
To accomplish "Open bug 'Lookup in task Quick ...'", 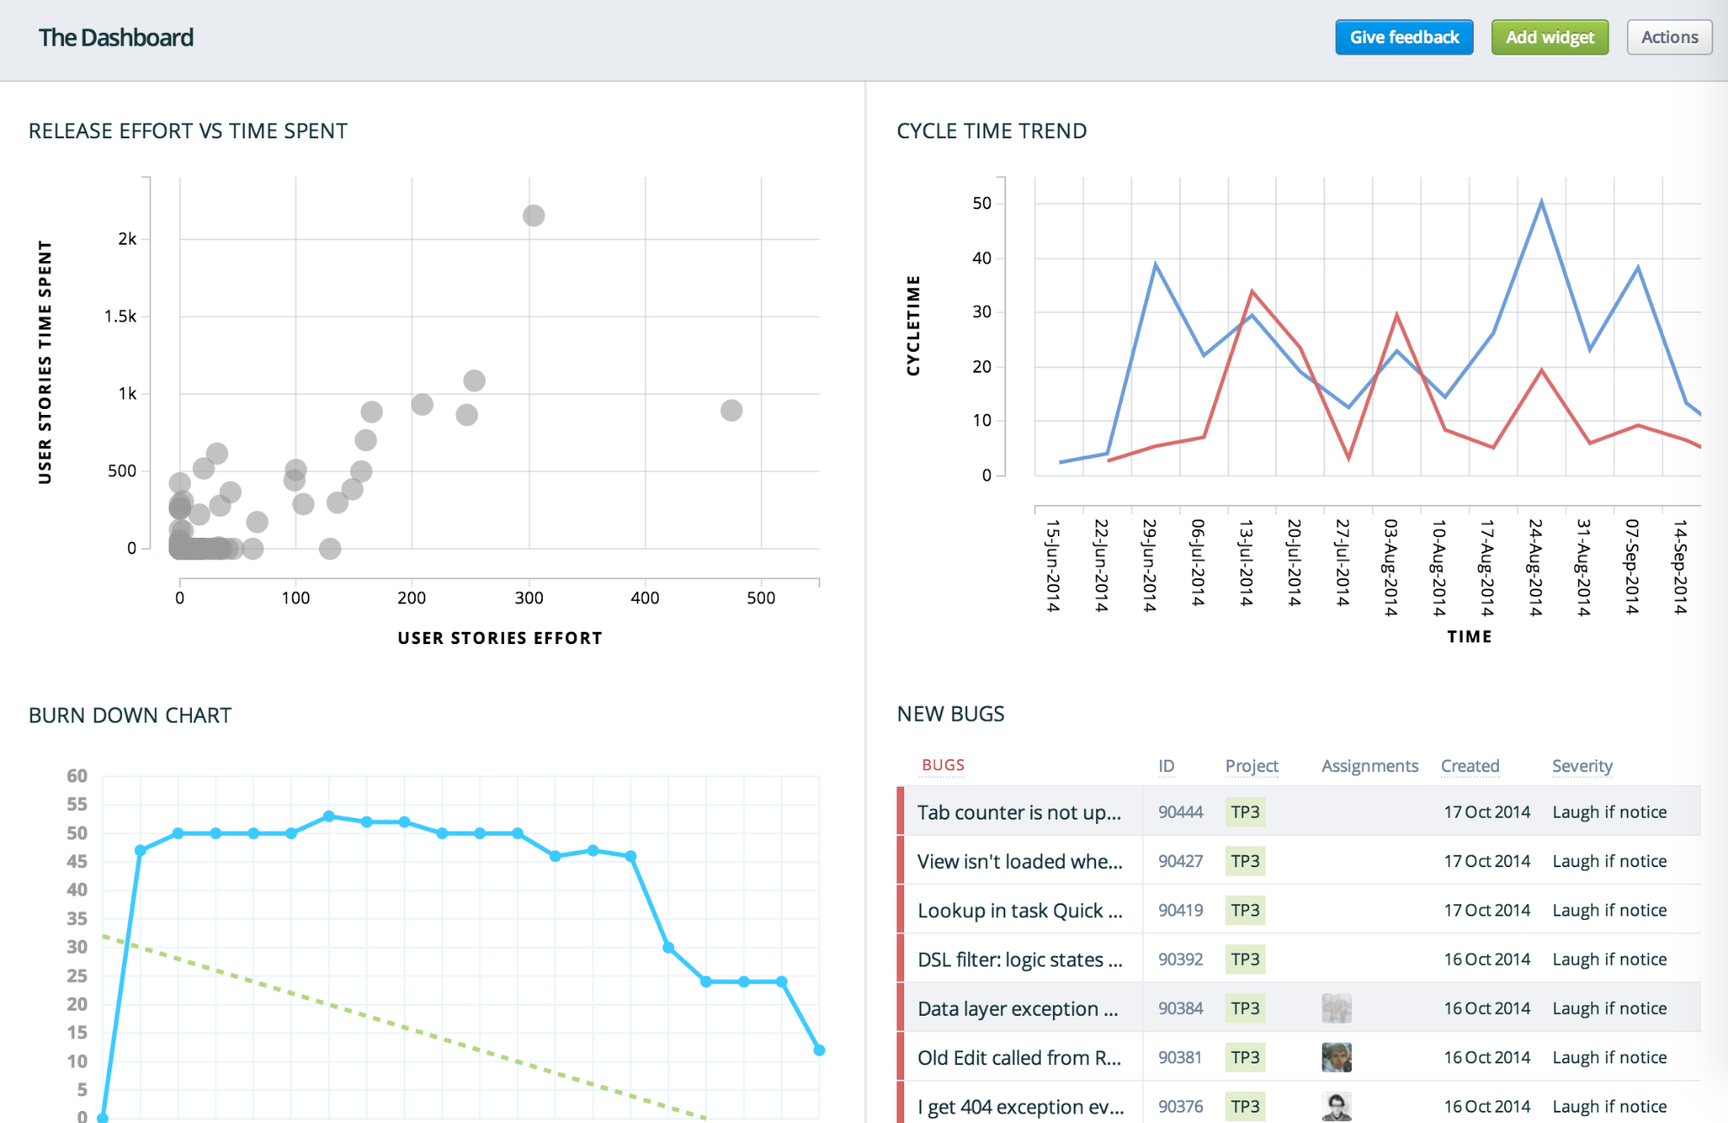I will 1020,910.
